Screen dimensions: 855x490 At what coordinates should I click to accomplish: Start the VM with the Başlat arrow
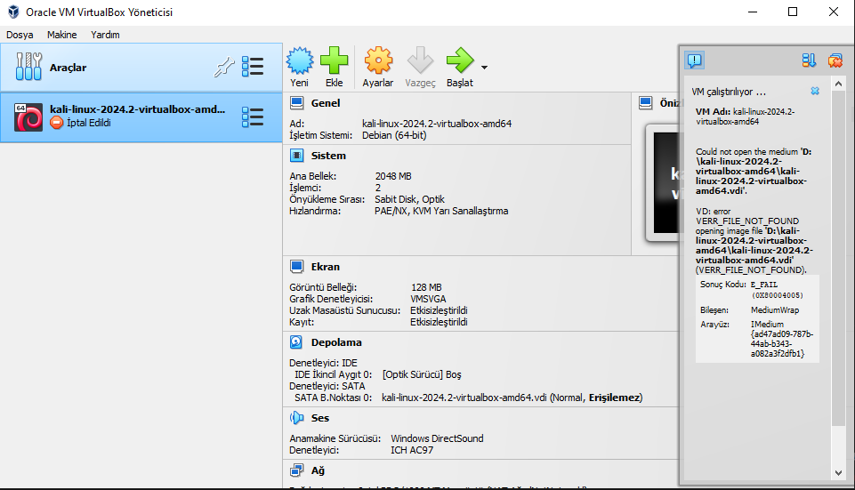tap(460, 60)
